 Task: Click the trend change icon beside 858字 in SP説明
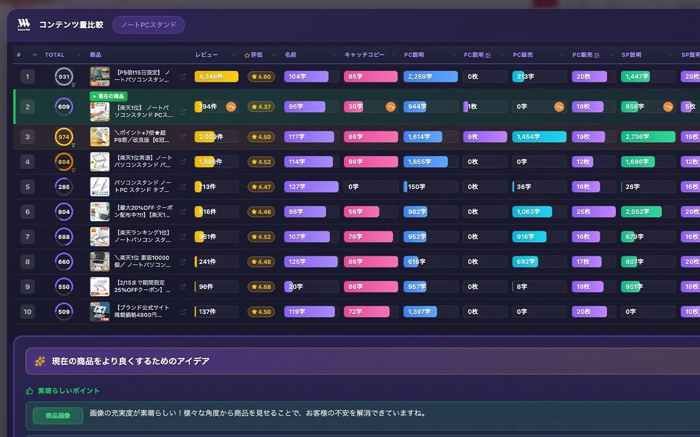668,107
